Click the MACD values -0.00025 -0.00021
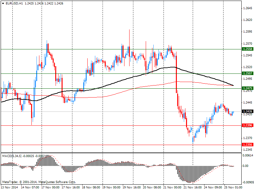Image resolution: width=254 pixels, height=190 pixels. pos(35,156)
